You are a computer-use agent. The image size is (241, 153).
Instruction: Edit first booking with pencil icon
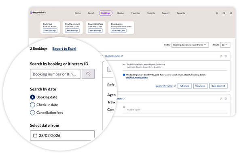221,56
